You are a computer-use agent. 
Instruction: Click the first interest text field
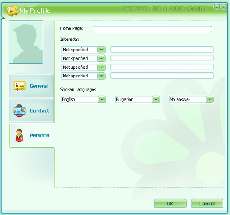[162, 49]
